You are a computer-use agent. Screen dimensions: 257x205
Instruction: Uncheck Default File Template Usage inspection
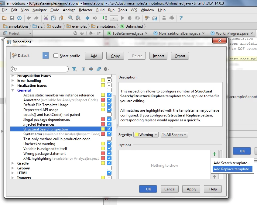point(109,105)
